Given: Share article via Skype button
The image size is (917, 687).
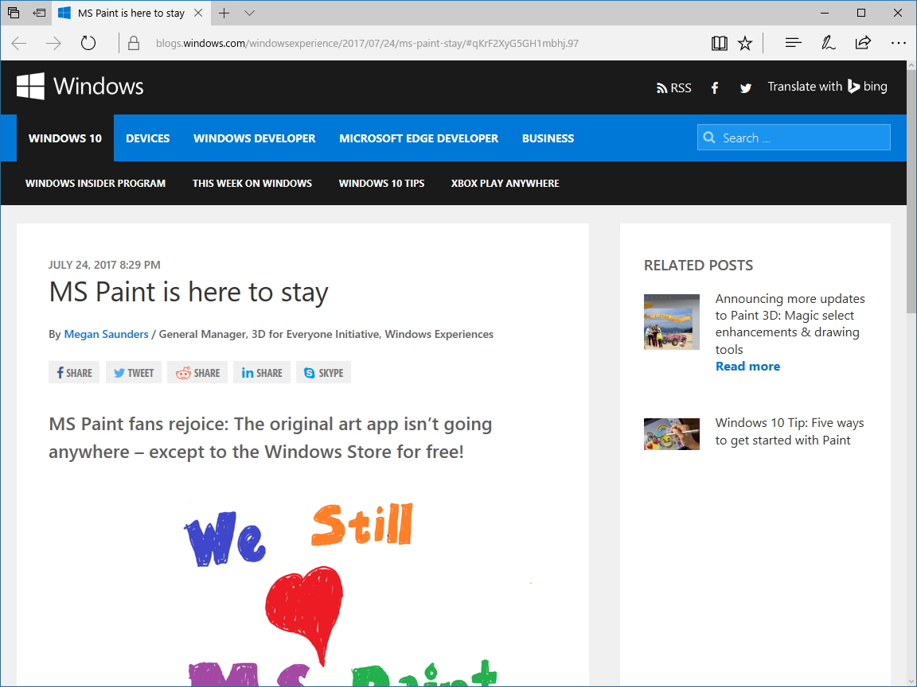Looking at the screenshot, I should [x=323, y=373].
